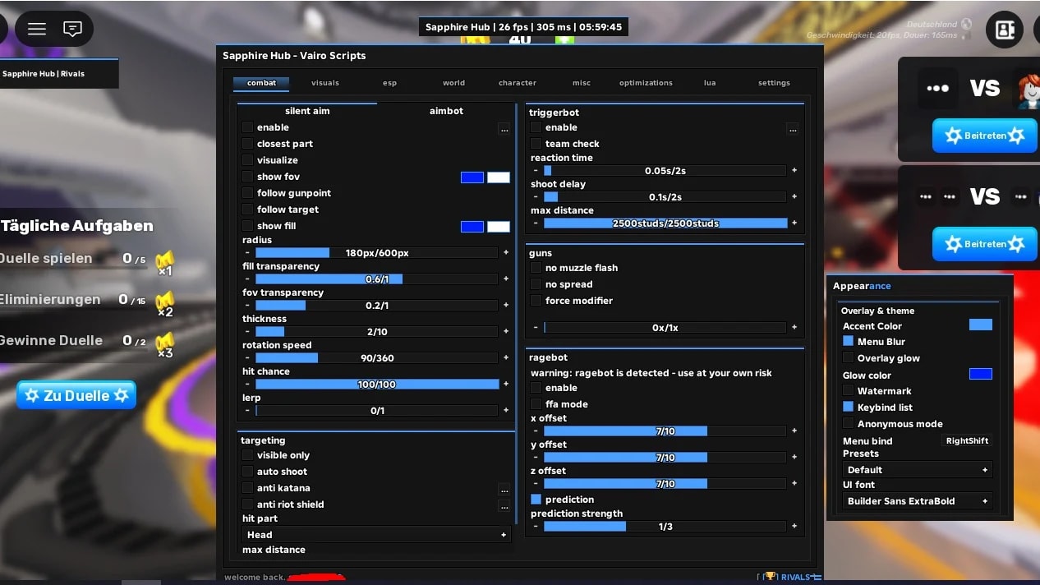The width and height of the screenshot is (1040, 585).
Task: Expand the hit part Head dropdown
Action: (x=376, y=535)
